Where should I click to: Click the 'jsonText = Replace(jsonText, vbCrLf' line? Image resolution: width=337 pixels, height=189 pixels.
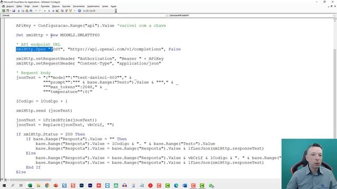pos(65,125)
